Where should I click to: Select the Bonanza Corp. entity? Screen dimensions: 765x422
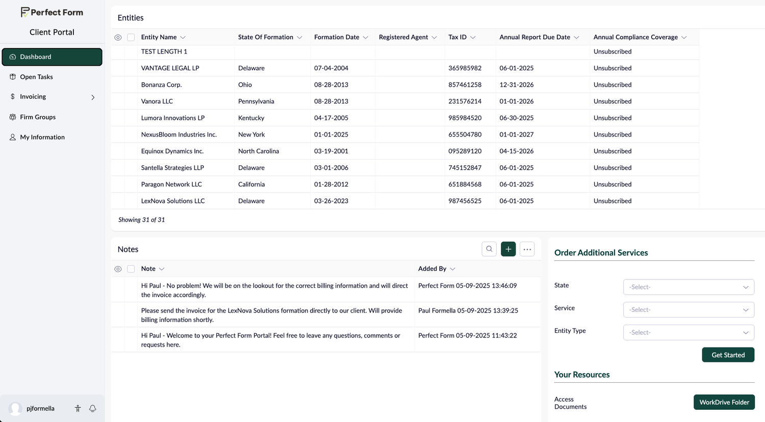[x=161, y=85]
